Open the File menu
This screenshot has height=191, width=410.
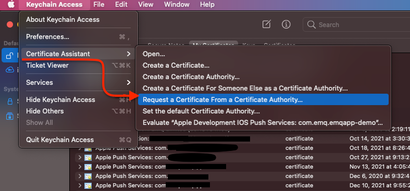pyautogui.click(x=99, y=5)
